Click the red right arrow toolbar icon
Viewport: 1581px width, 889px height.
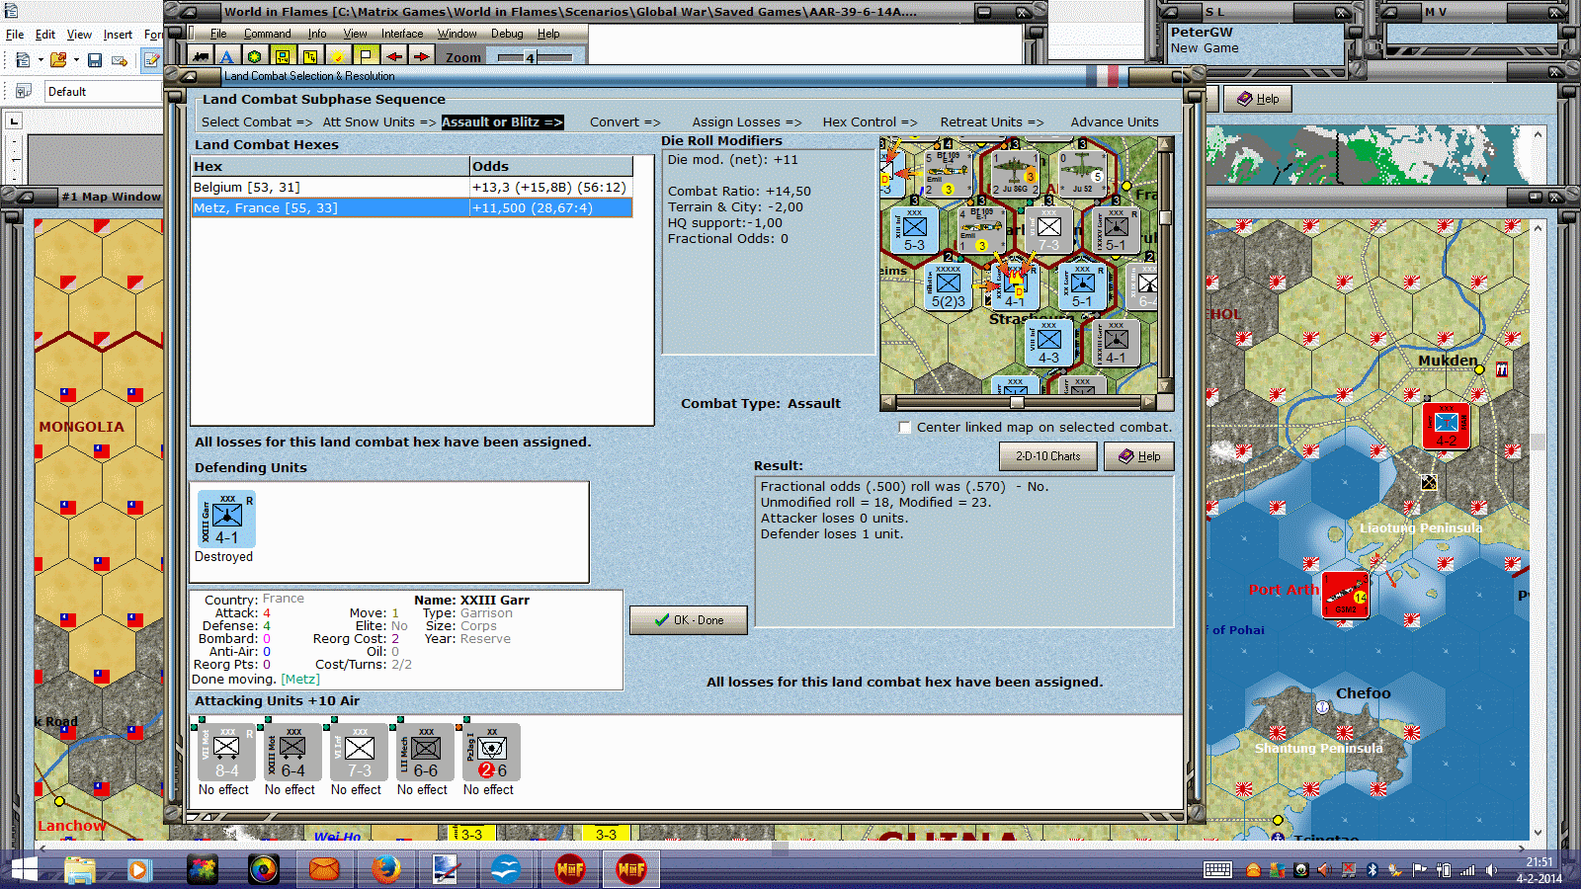click(421, 56)
